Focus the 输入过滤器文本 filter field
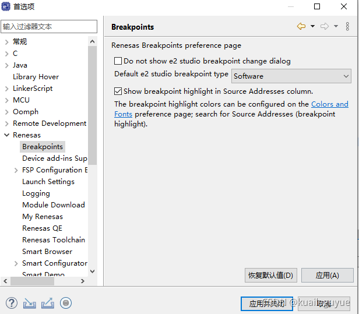 click(49, 27)
